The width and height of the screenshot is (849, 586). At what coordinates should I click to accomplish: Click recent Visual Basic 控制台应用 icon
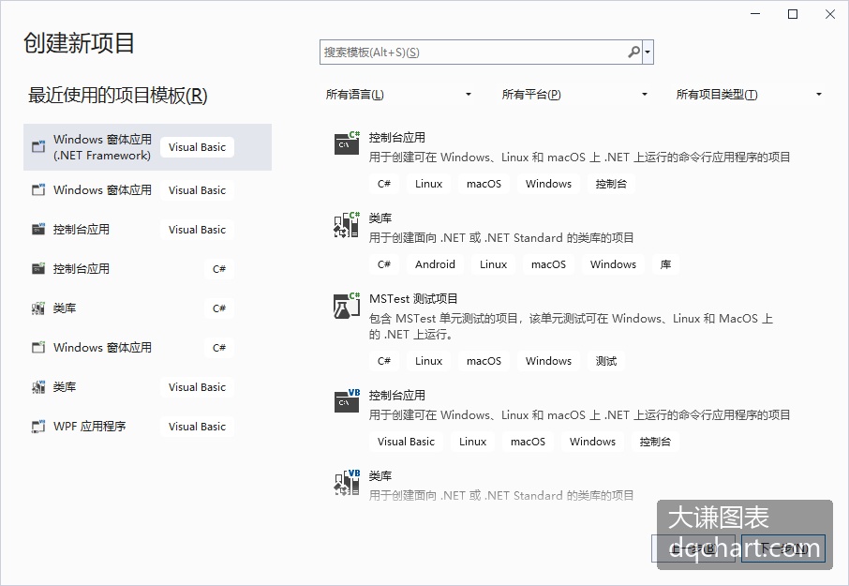38,229
